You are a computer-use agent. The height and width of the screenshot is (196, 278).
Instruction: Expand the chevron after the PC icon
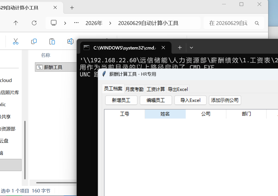[65, 23]
